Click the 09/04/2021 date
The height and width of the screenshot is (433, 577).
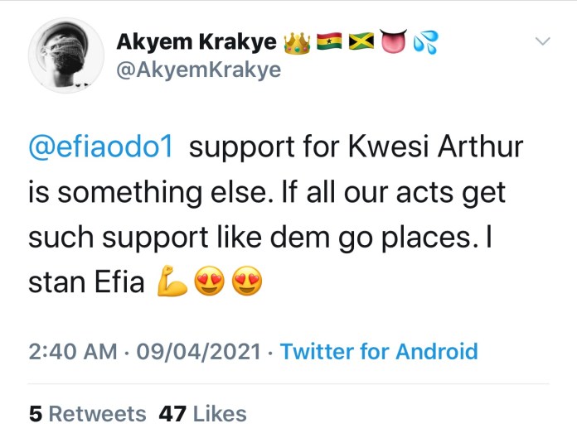[198, 351]
